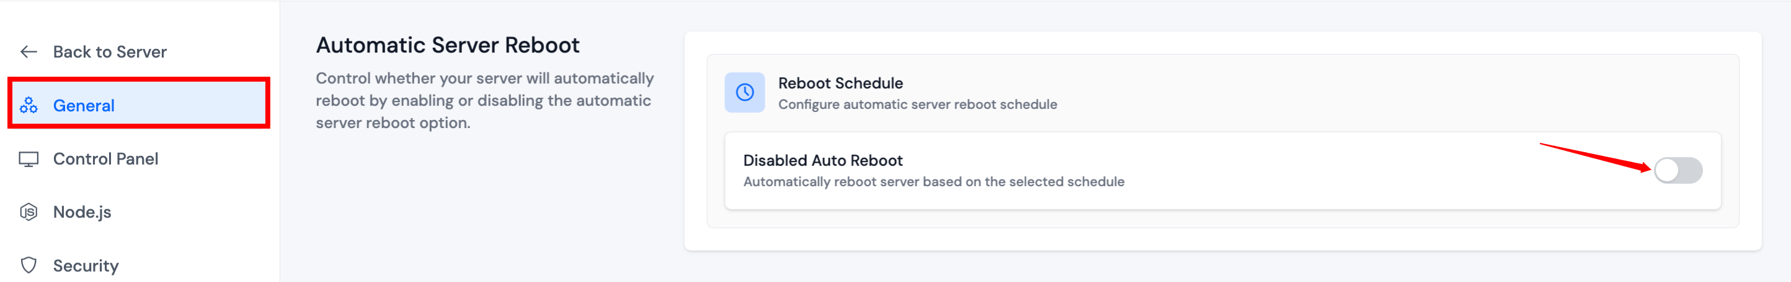Go back via Back to Server link
The width and height of the screenshot is (1791, 282).
tap(109, 52)
